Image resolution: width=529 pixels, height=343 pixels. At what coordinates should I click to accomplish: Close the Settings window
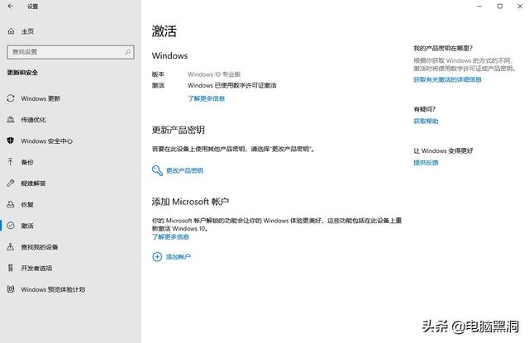(520, 7)
